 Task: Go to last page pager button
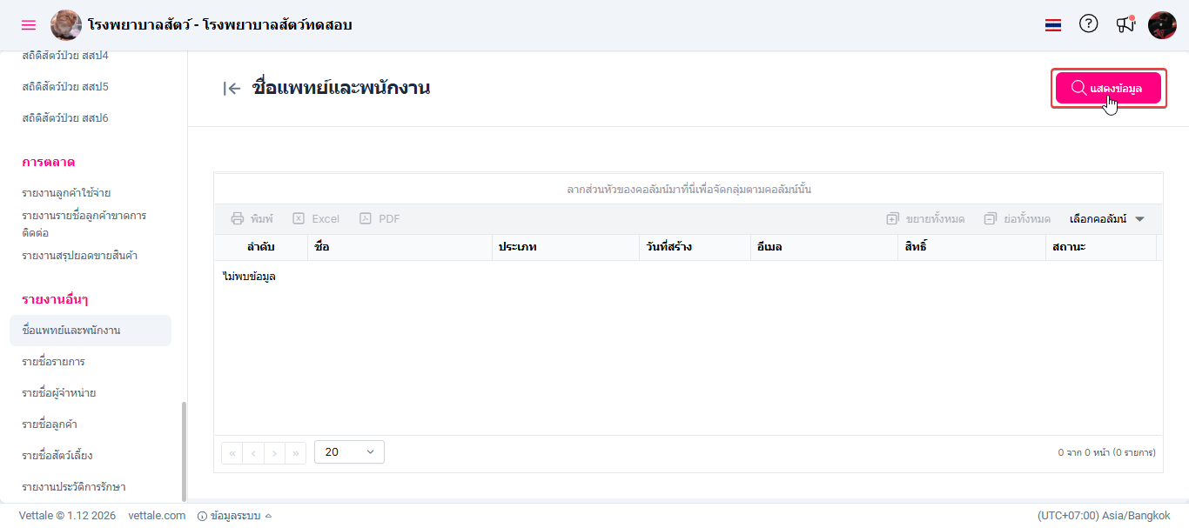[296, 452]
